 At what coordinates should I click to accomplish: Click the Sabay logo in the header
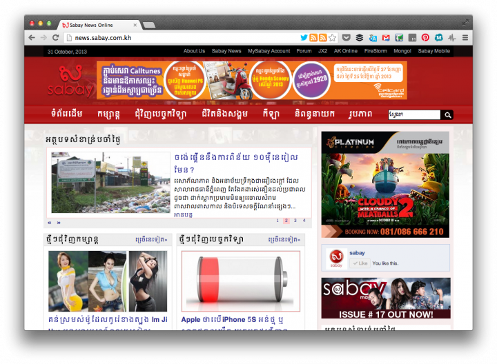tap(70, 81)
